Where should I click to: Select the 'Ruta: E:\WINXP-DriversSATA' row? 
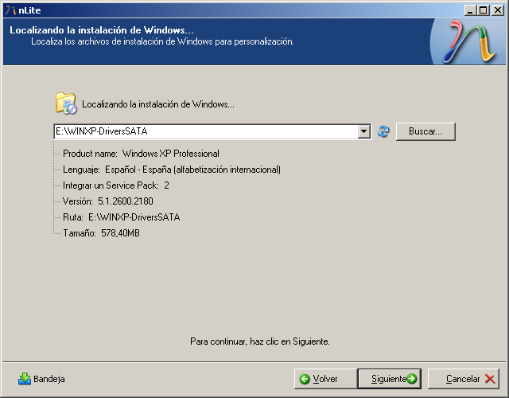[x=122, y=217]
